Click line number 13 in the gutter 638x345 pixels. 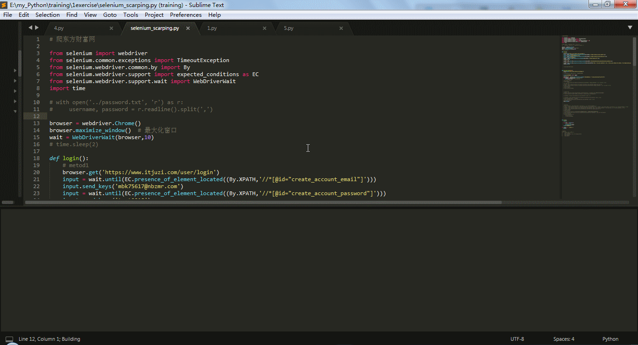coord(36,123)
